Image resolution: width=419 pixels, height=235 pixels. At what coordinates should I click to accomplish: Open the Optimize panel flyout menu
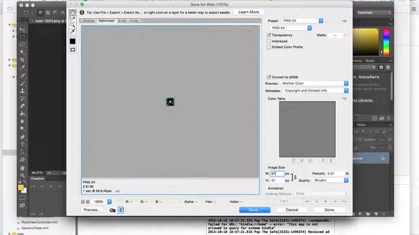click(344, 21)
